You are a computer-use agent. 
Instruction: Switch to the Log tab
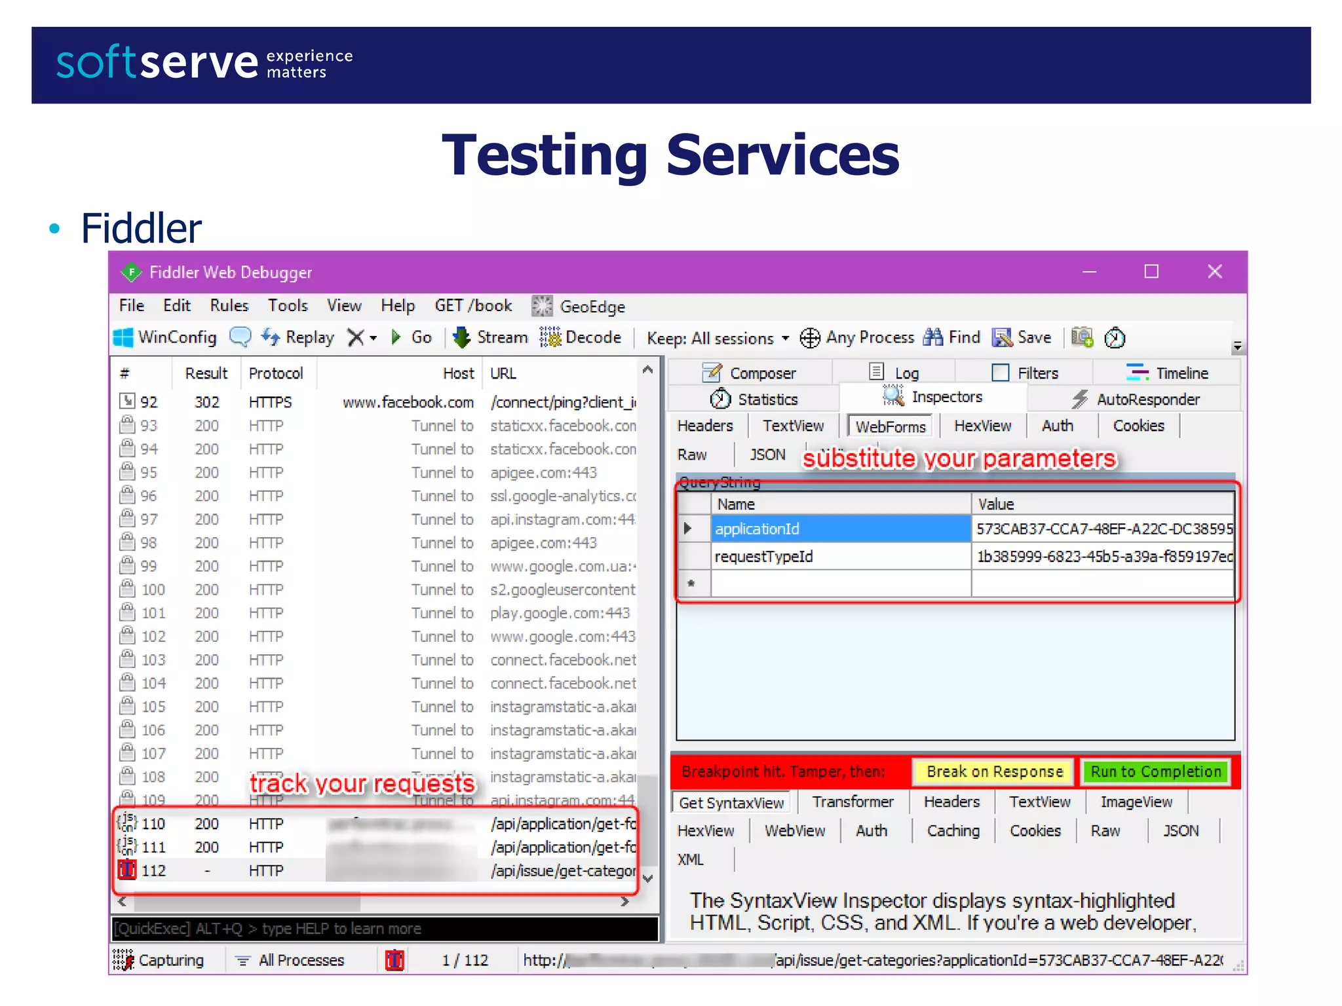pos(894,373)
